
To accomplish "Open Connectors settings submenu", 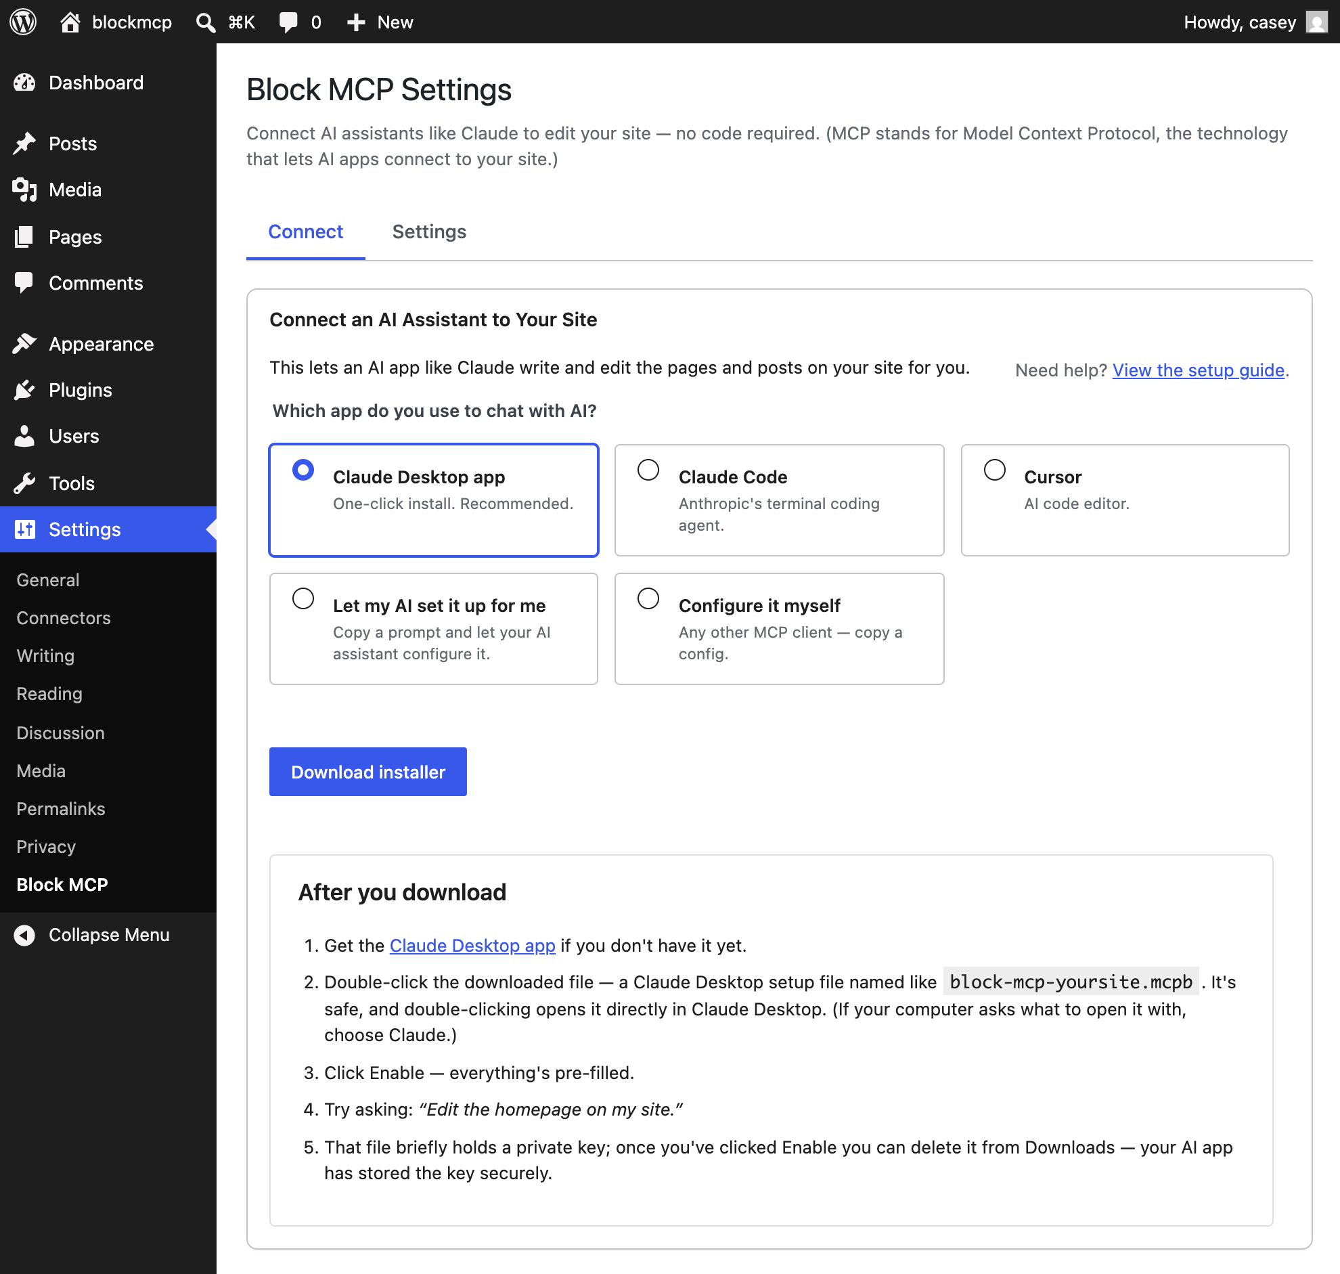I will coord(63,618).
